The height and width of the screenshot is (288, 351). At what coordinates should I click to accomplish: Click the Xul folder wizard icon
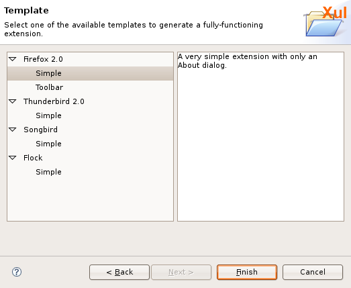coord(325,22)
